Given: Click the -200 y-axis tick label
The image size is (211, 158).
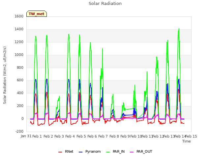Looking at the screenshot, I should [19, 131].
